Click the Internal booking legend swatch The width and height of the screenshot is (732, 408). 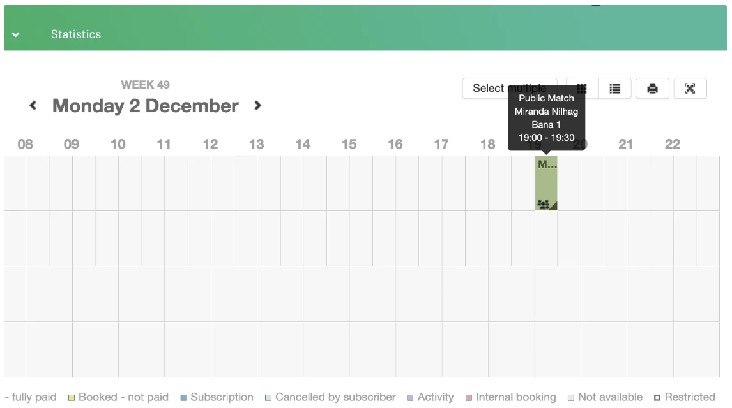coord(469,398)
